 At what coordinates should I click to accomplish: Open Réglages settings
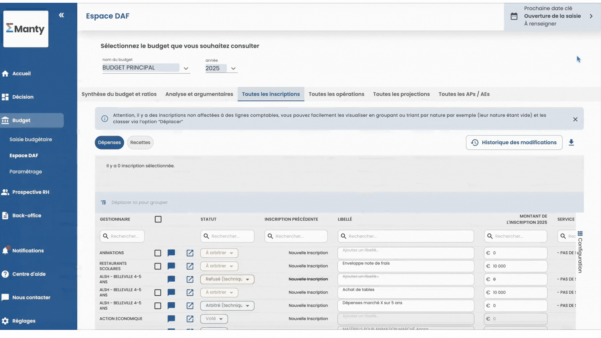click(x=18, y=321)
